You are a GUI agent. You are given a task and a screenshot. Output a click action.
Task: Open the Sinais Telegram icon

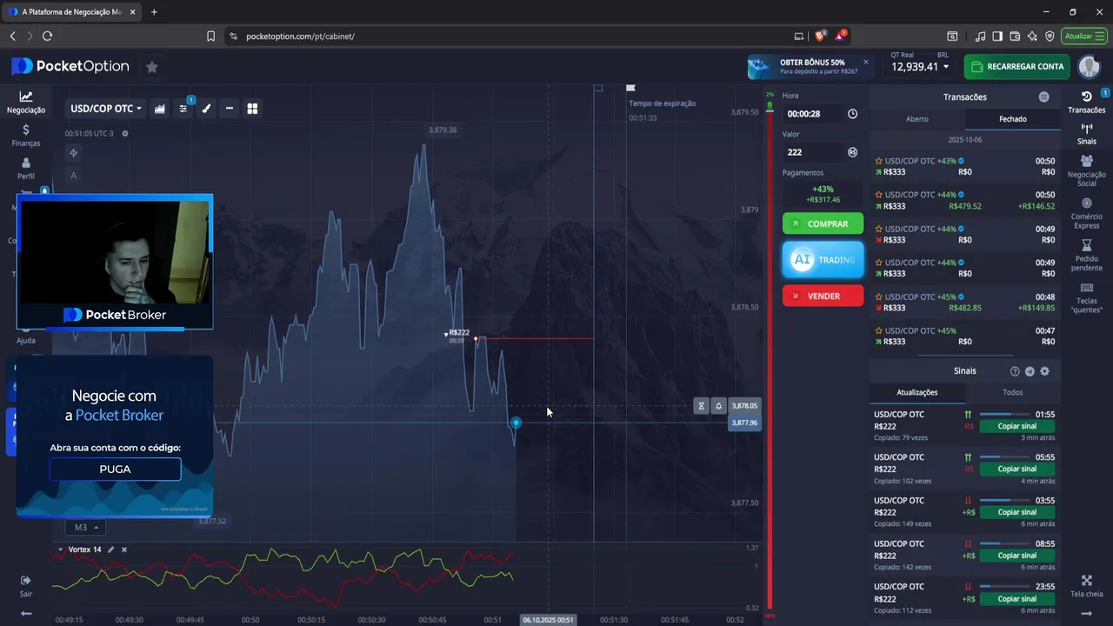coord(1030,371)
